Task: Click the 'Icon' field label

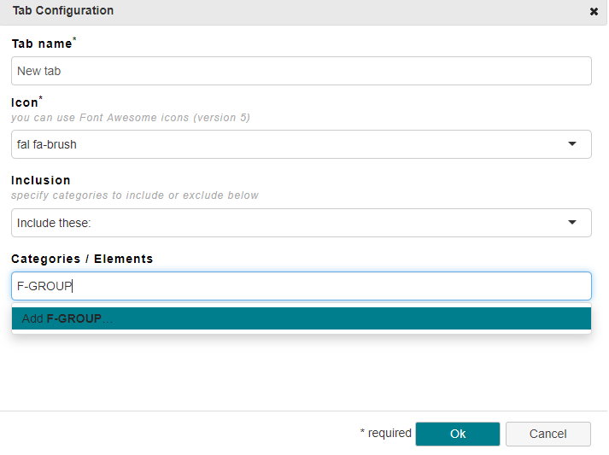Action: point(26,102)
